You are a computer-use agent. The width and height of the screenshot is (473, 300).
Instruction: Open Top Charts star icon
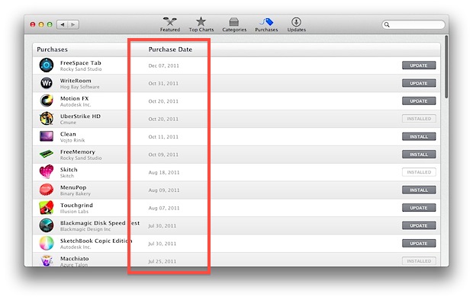(201, 21)
